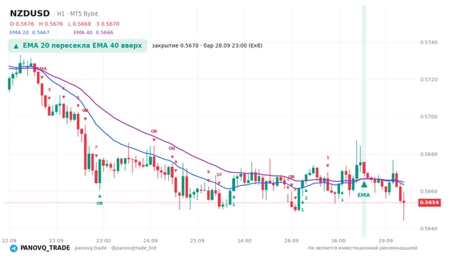Click the 'EMA 40 0.5666' legend entry

(93, 33)
